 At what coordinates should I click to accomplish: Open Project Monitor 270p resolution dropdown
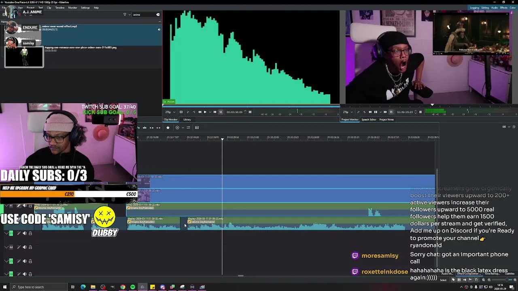[x=348, y=112]
